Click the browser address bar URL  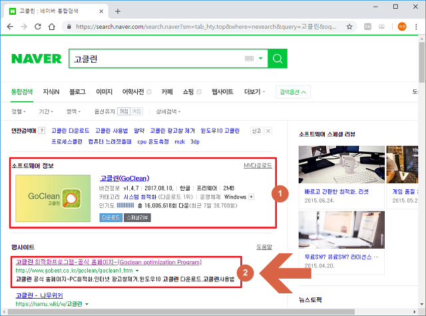pyautogui.click(x=206, y=27)
